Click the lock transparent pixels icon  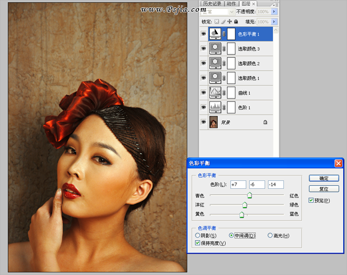pyautogui.click(x=216, y=21)
